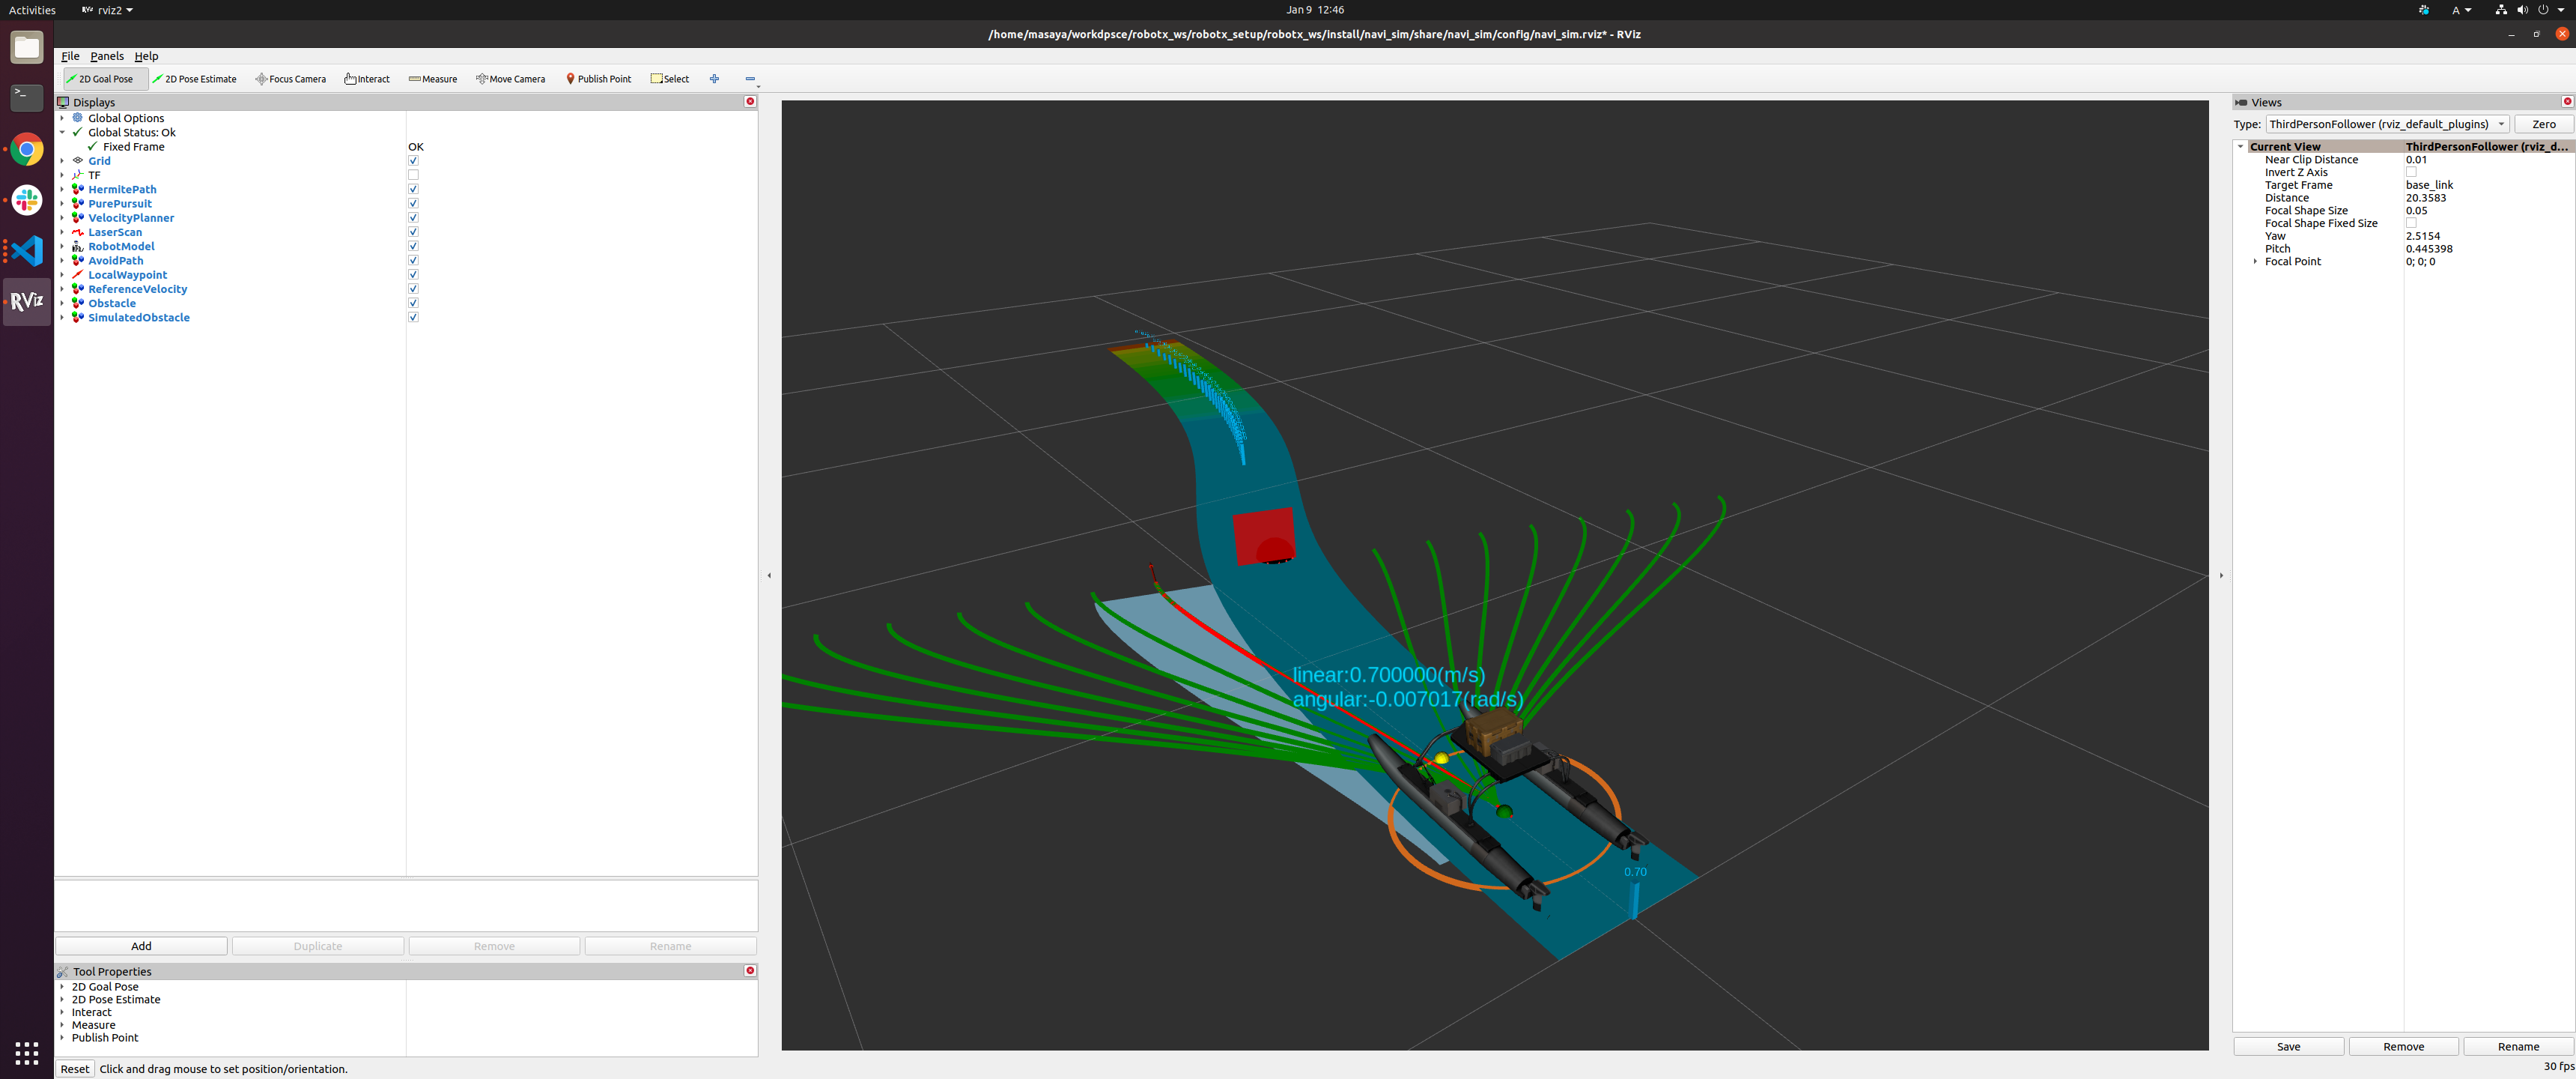This screenshot has height=1079, width=2576.
Task: Click the LocalWaypoint display icon
Action: (x=78, y=274)
